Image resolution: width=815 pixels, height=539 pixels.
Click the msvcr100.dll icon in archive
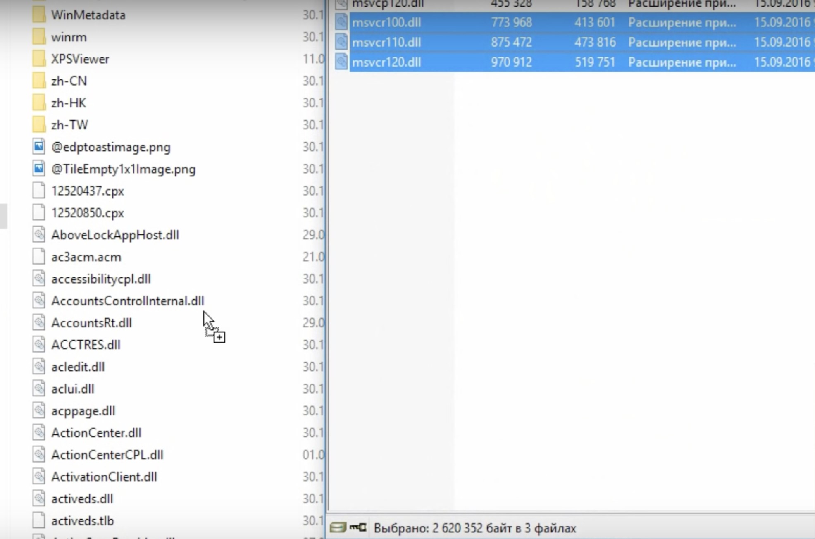tap(341, 22)
